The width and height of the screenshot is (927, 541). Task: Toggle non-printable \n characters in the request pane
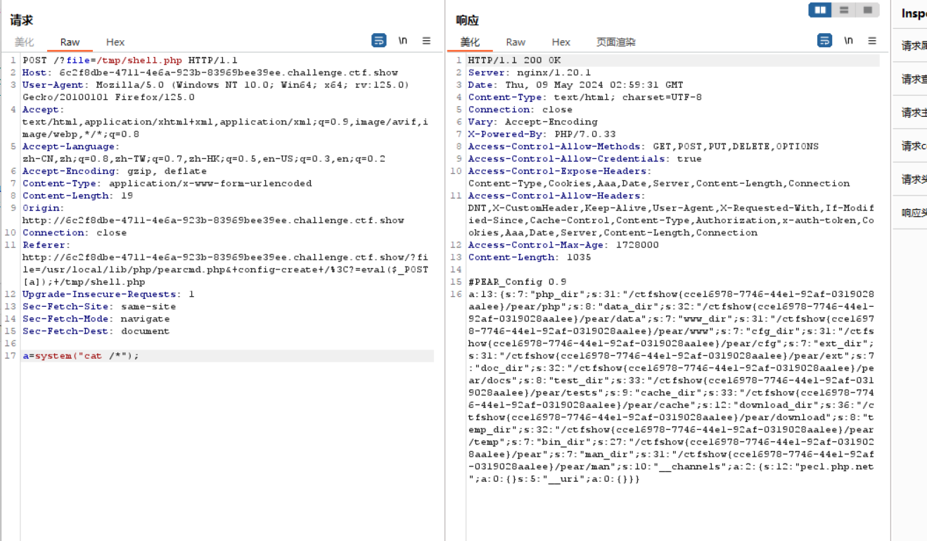point(402,41)
